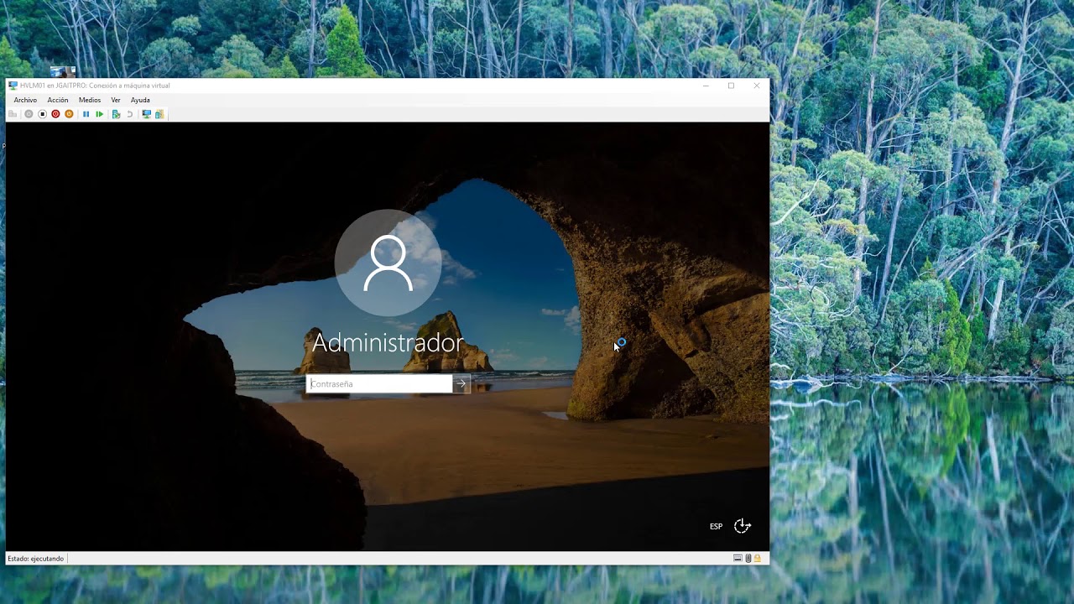Click the keyboard status icon in the status bar
Viewport: 1074px width, 604px height.
click(738, 558)
